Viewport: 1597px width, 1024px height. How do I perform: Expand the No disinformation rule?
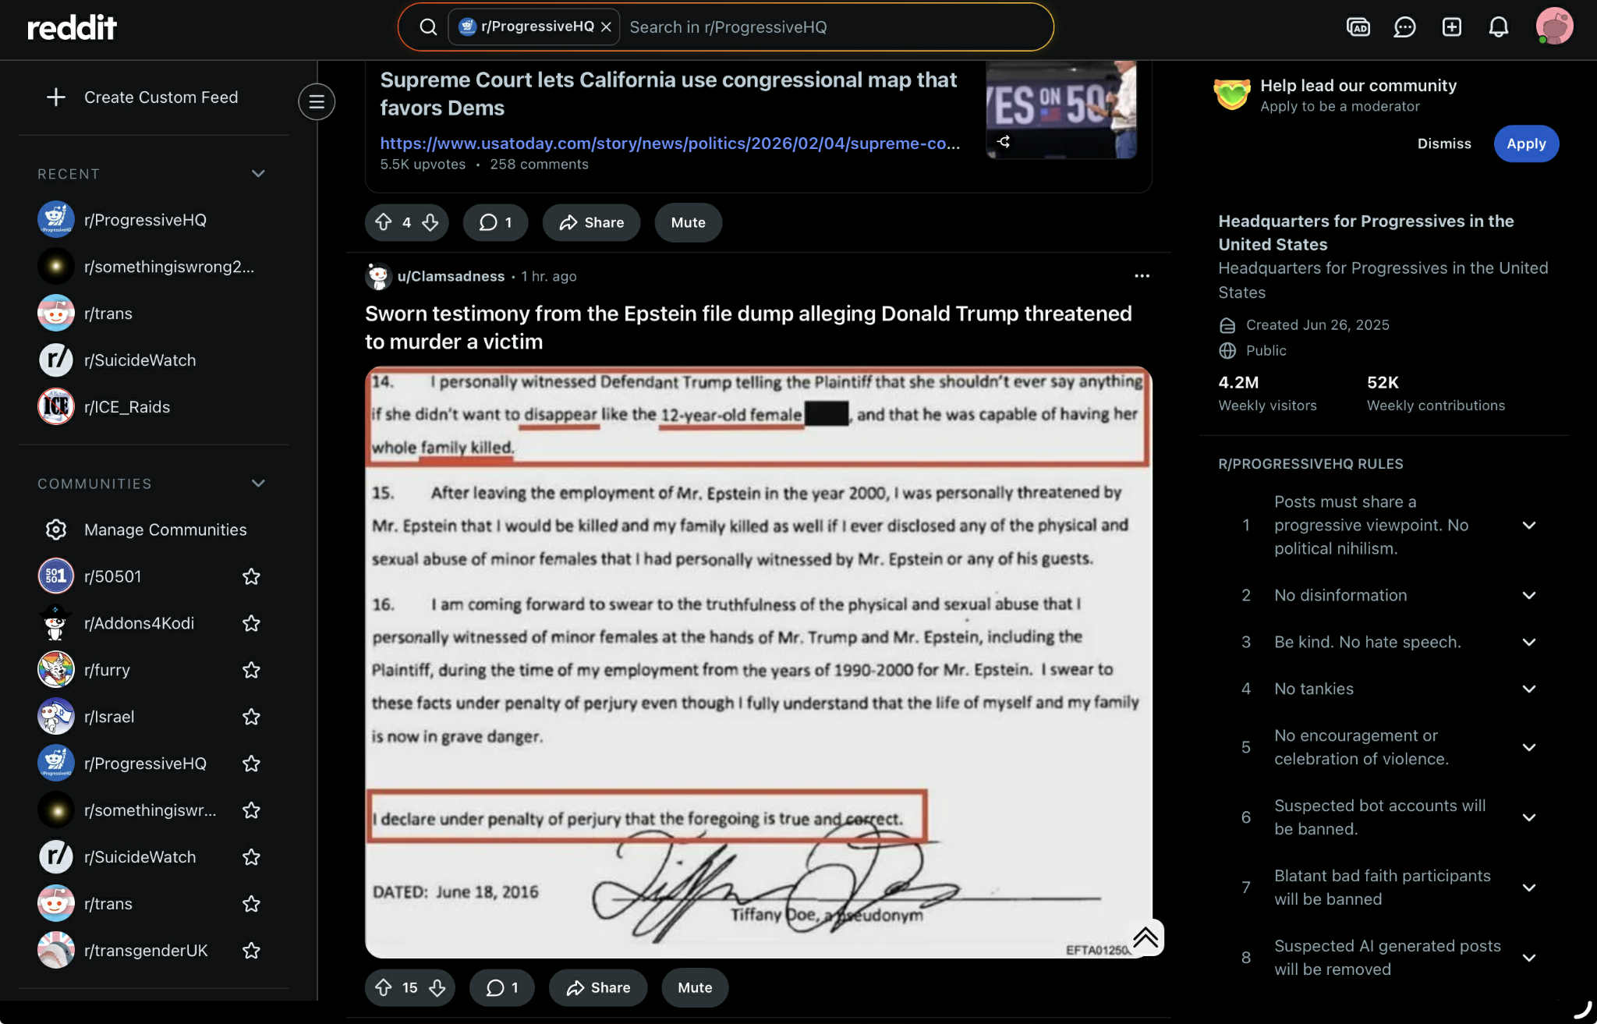[x=1528, y=595]
